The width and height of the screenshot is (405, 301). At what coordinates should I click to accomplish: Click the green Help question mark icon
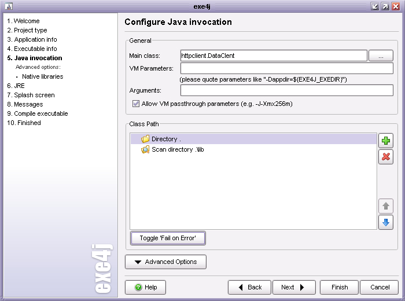coord(138,287)
